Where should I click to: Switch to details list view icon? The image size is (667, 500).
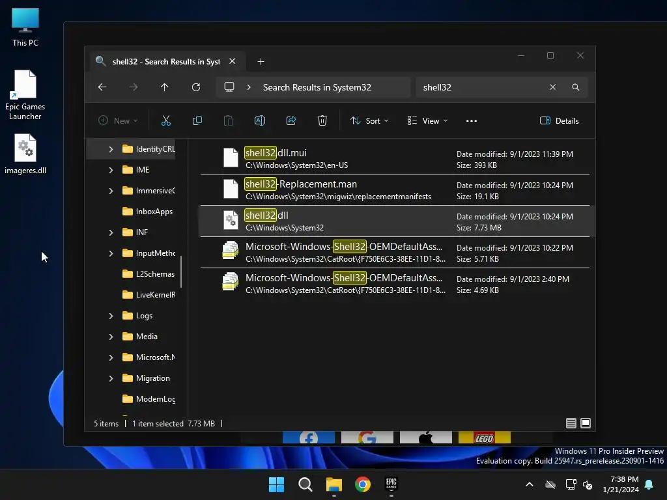pyautogui.click(x=571, y=423)
